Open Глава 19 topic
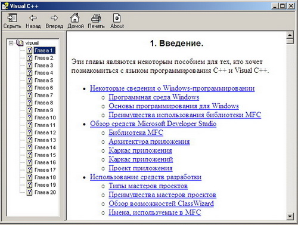Viewport: 298px width, 225px height. click(x=45, y=185)
